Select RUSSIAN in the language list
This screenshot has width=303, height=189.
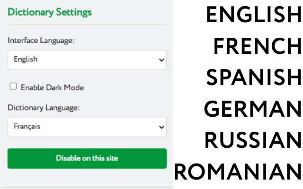[253, 140]
